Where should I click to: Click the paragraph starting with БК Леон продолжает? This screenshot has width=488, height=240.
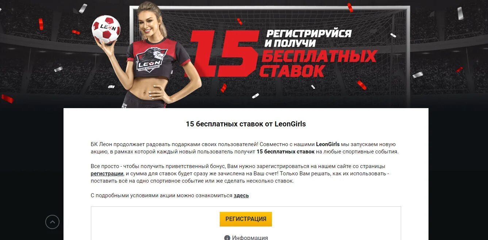point(245,148)
